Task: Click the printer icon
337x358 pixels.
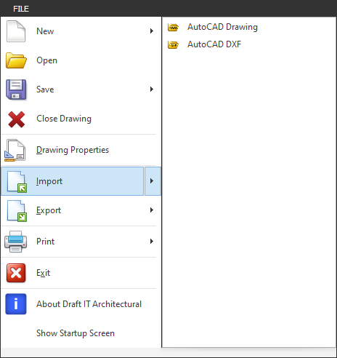Action: [16, 242]
